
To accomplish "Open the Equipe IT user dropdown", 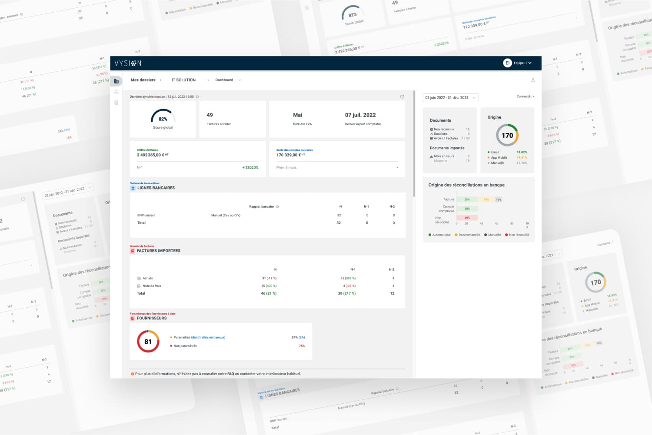I will pyautogui.click(x=522, y=63).
